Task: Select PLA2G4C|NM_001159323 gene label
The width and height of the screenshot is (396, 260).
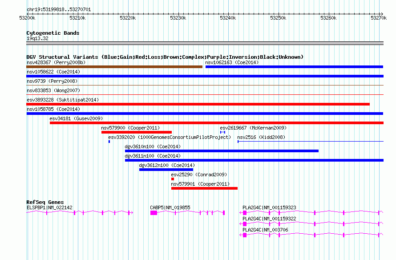Action: pyautogui.click(x=269, y=207)
